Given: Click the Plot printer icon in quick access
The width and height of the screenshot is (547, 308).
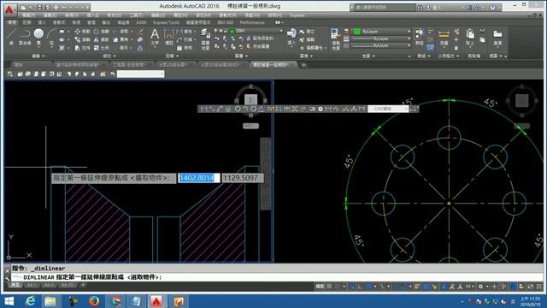Looking at the screenshot, I should [56, 7].
